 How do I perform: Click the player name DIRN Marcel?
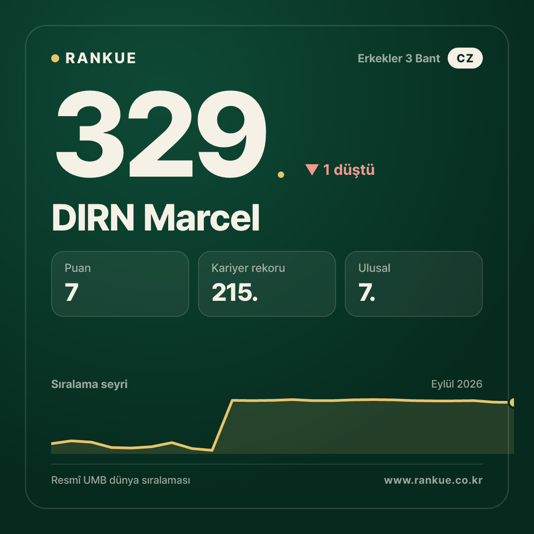tap(156, 218)
